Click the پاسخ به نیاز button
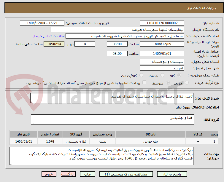The image size is (224, 182). pyautogui.click(x=172, y=174)
